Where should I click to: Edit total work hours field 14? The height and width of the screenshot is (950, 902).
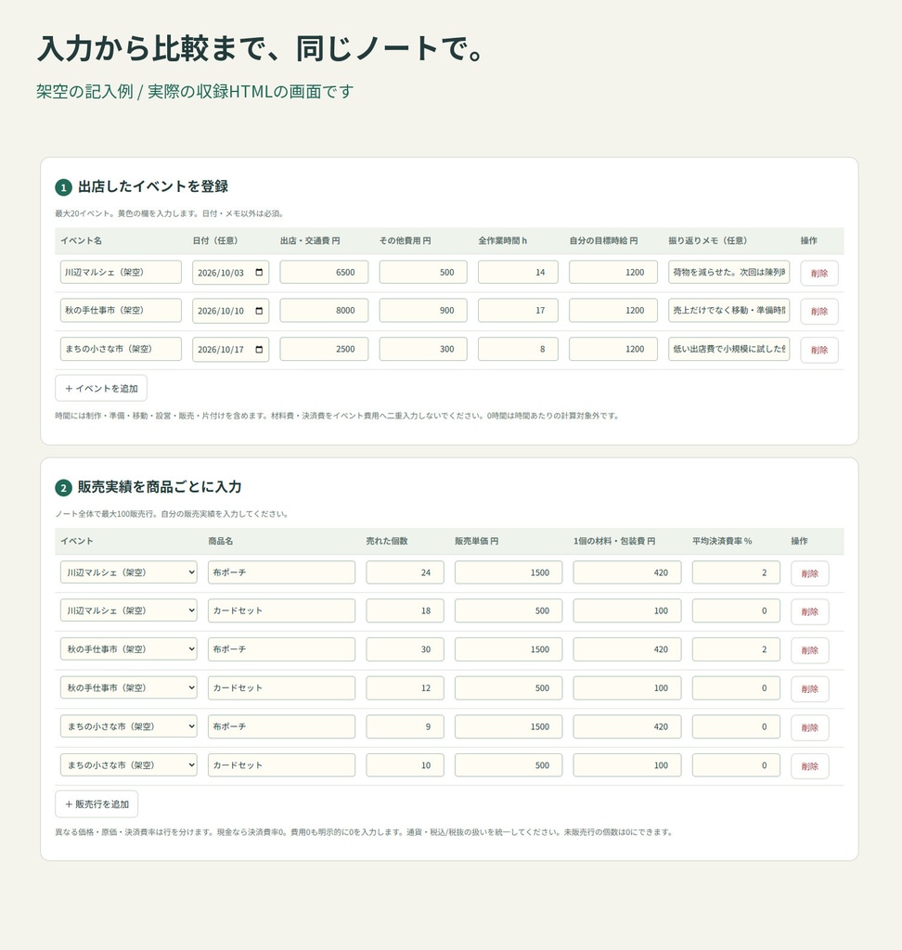pyautogui.click(x=518, y=272)
